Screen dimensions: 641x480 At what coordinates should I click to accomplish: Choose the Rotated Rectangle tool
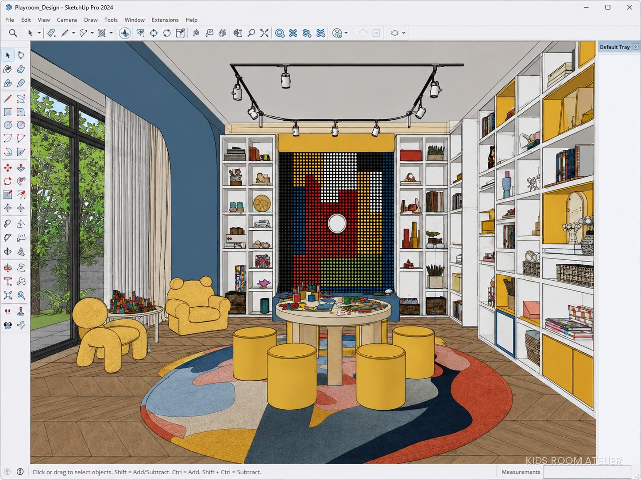(21, 112)
